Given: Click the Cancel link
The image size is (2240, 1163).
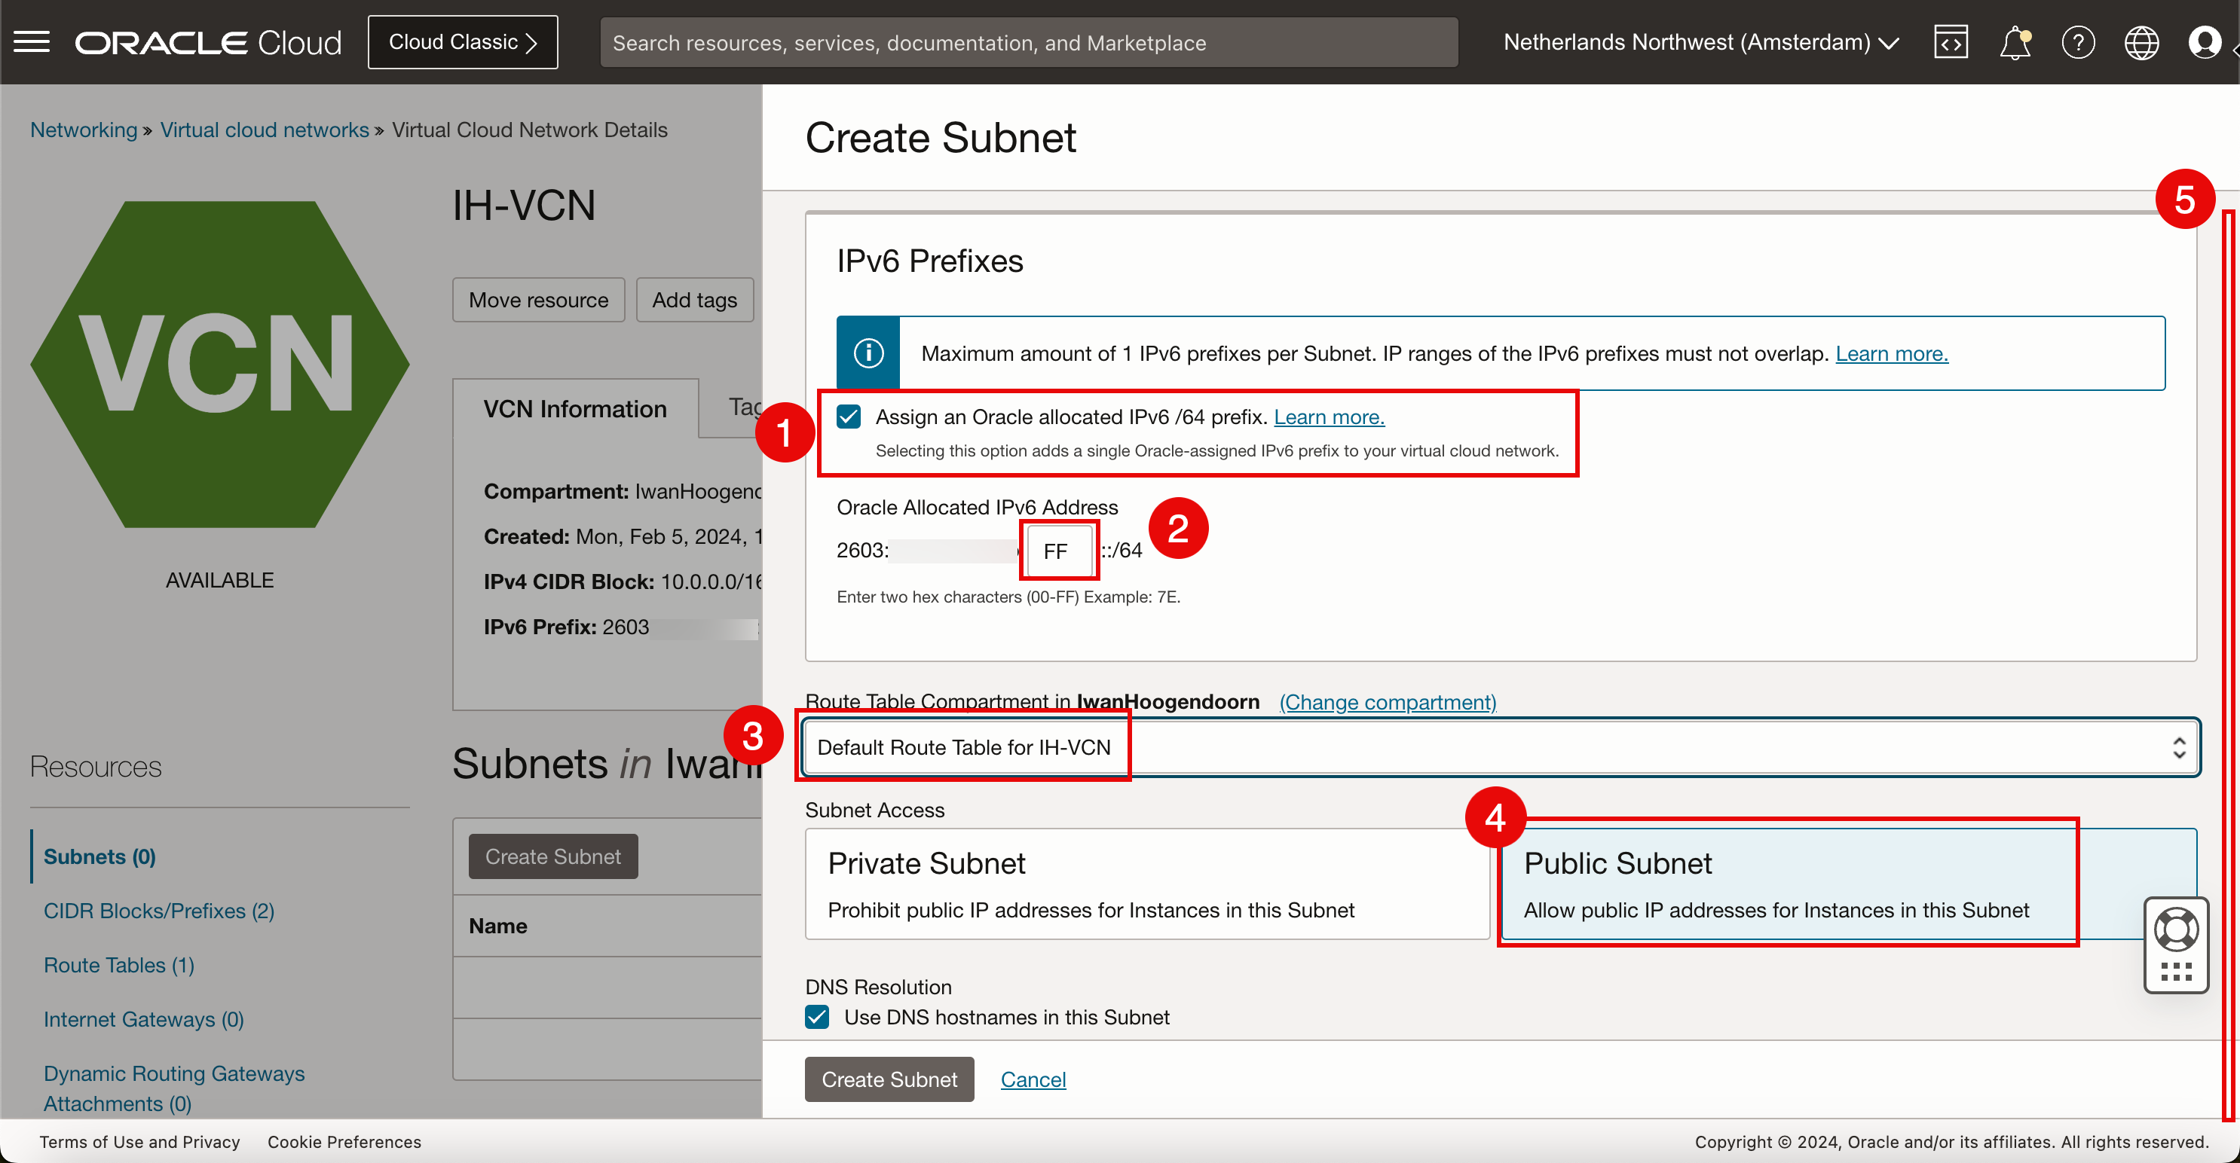Looking at the screenshot, I should point(1032,1079).
